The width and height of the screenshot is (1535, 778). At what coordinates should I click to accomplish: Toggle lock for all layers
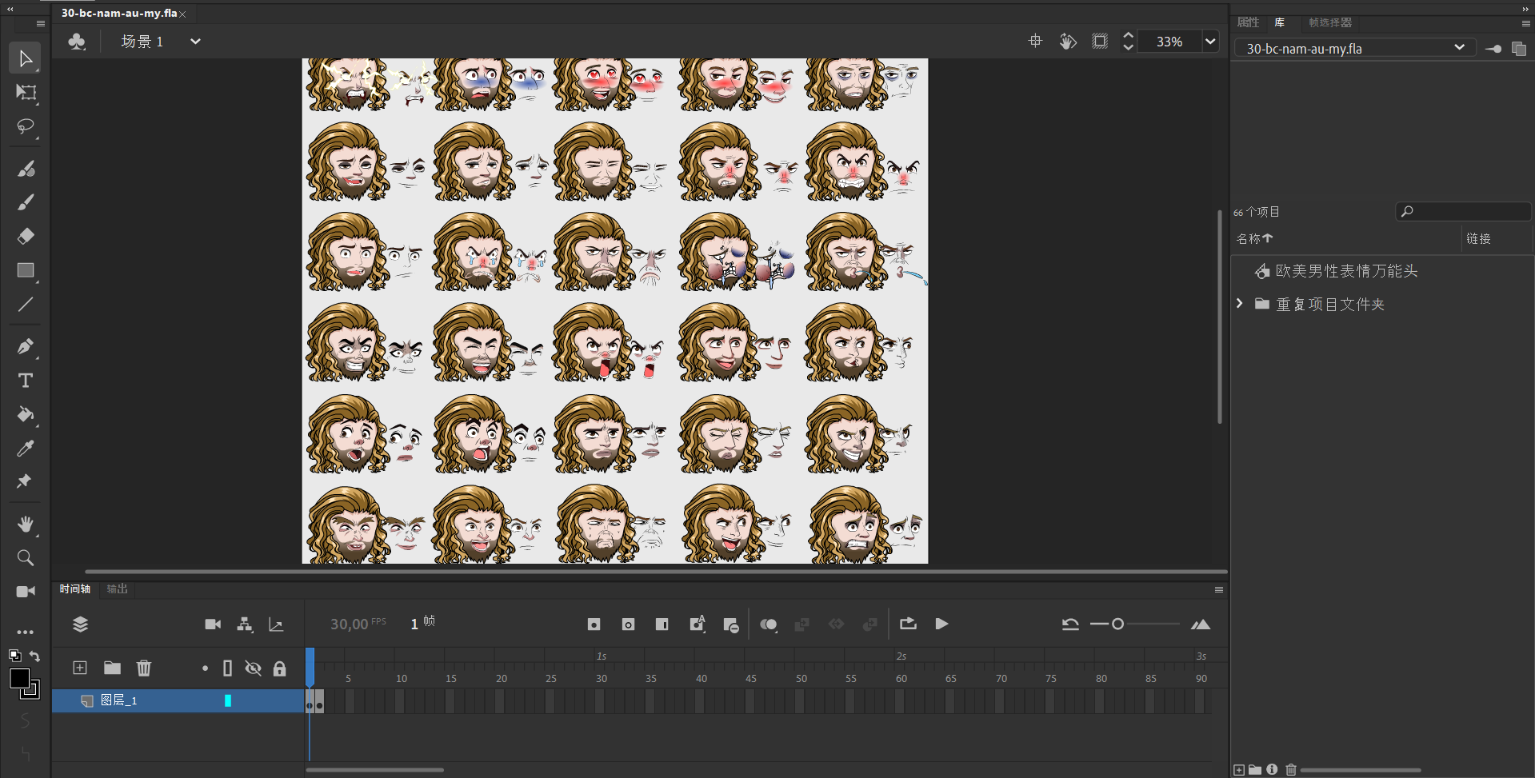[279, 668]
